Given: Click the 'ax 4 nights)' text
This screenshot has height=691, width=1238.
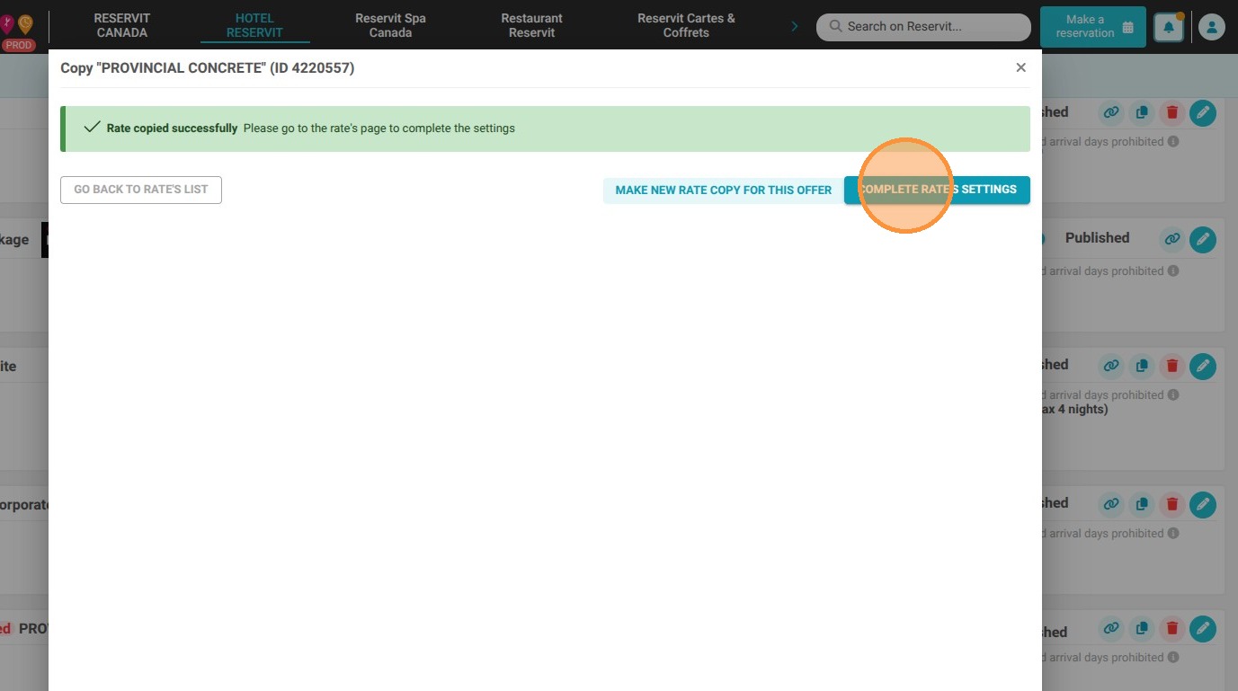Looking at the screenshot, I should tap(1075, 410).
